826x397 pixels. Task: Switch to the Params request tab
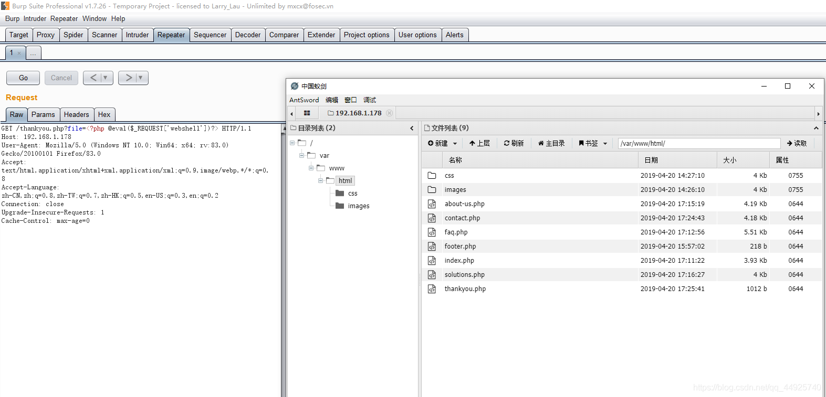pyautogui.click(x=43, y=115)
